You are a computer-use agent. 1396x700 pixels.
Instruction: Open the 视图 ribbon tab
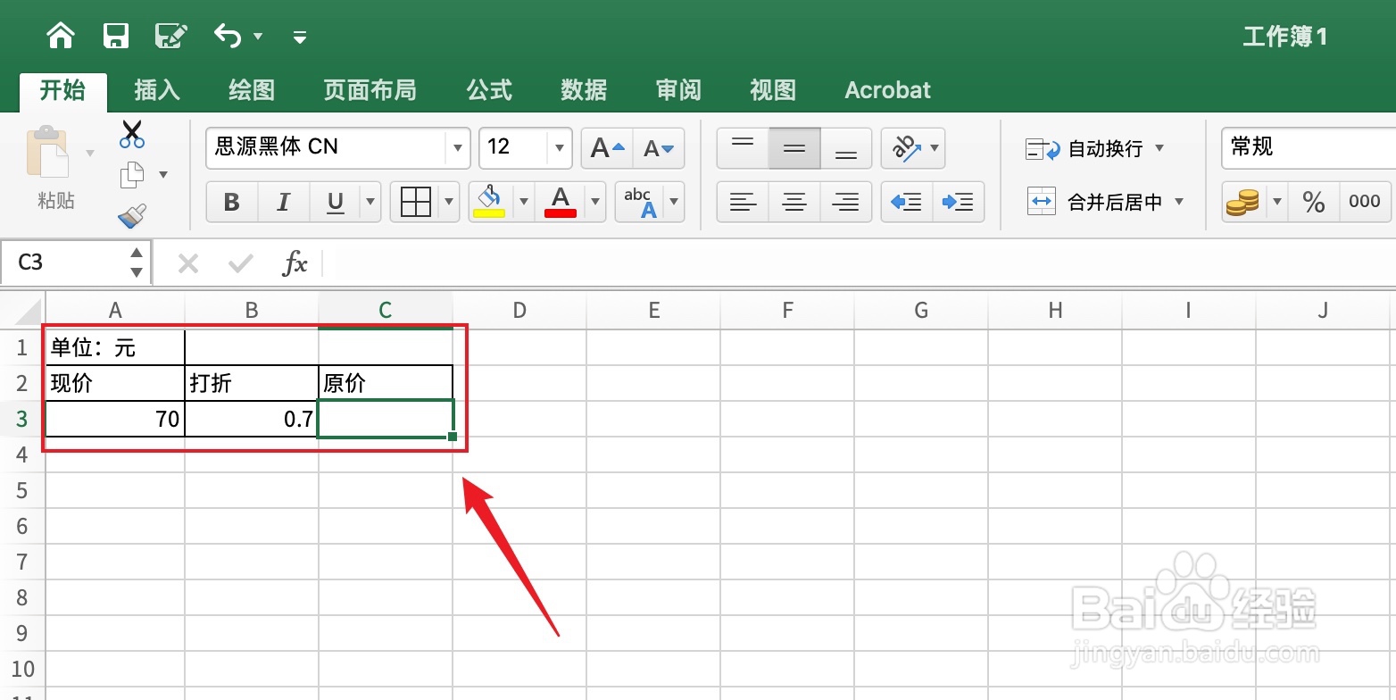pyautogui.click(x=773, y=90)
